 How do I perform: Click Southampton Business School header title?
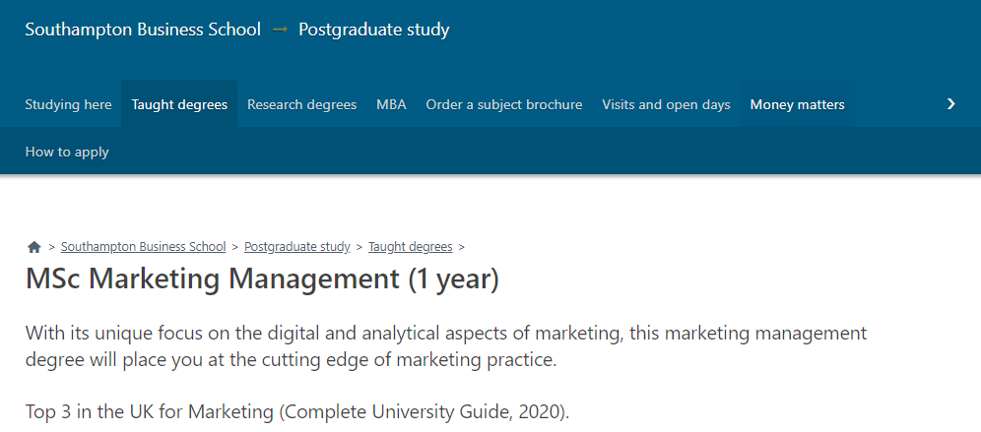coord(143,30)
